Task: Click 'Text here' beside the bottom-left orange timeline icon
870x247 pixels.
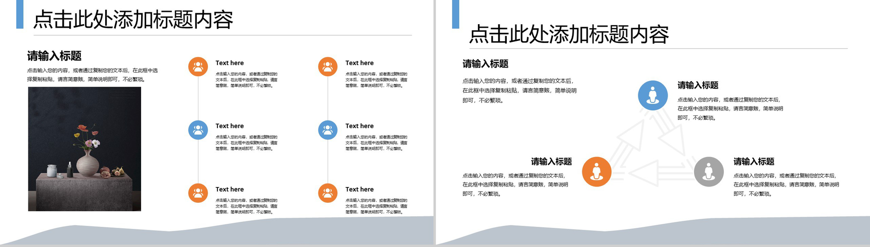Action: click(x=230, y=190)
